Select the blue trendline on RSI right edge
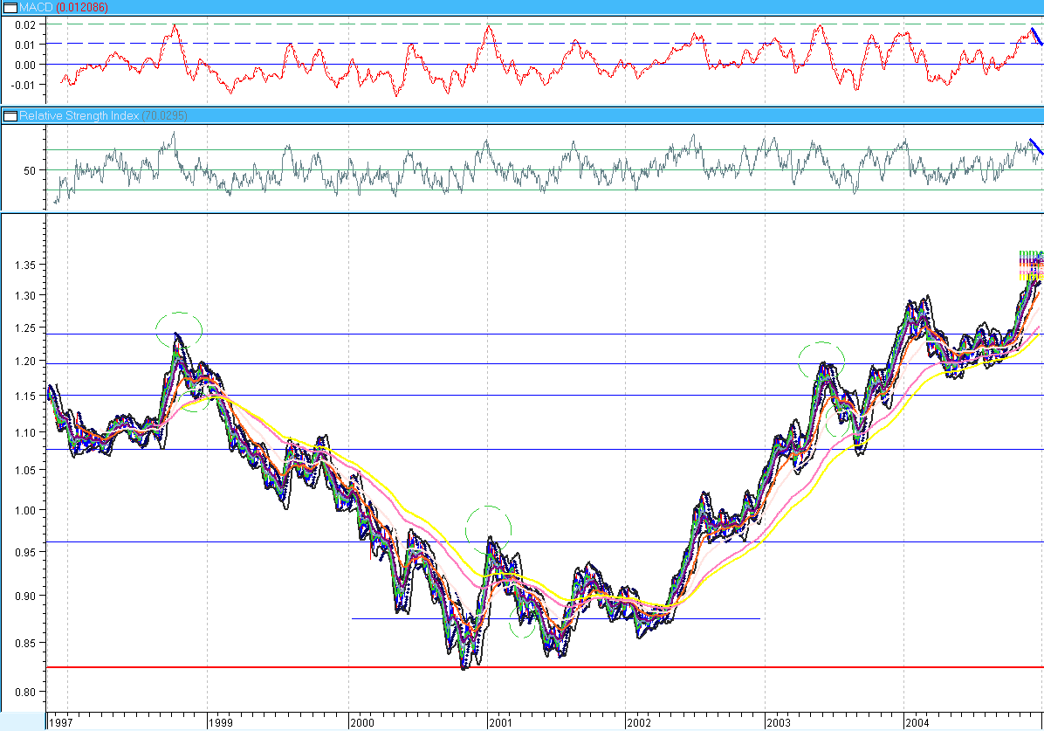Screen dimensions: 1044x731 point(1034,146)
